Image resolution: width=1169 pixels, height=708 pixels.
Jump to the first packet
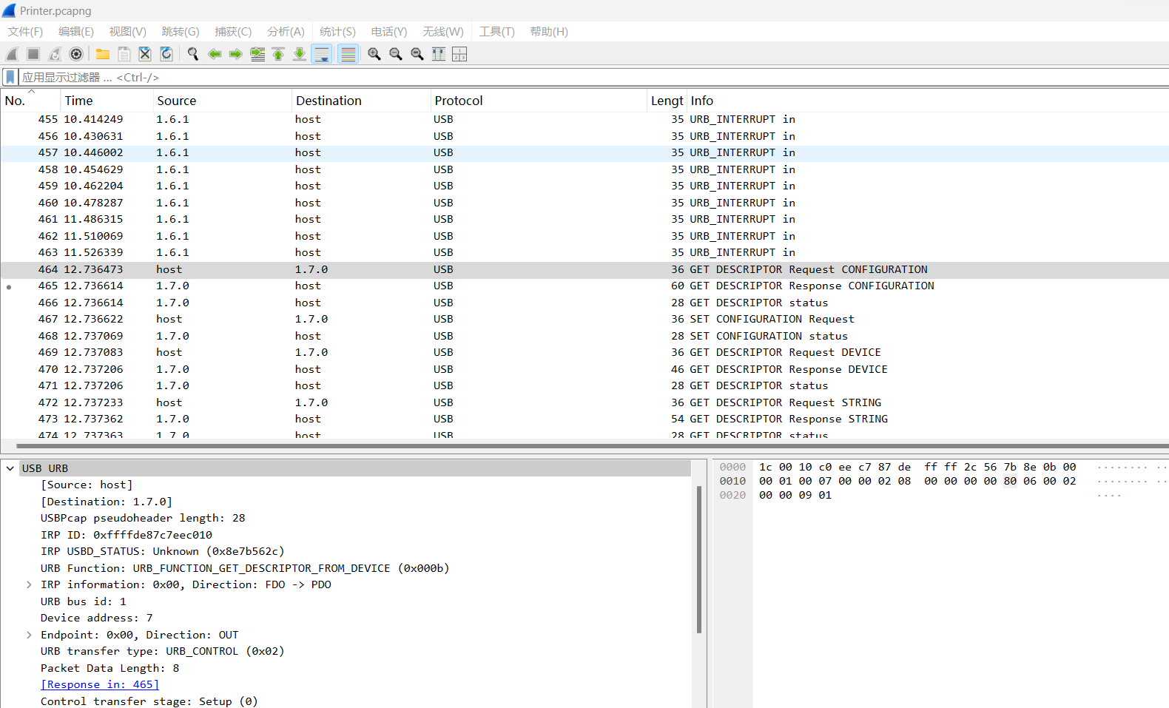pyautogui.click(x=278, y=54)
